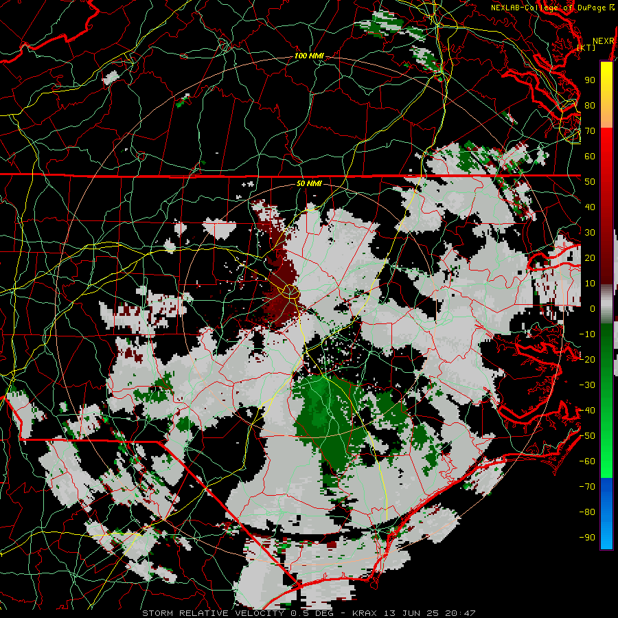
Task: Select the -60 value on velocity scale
Action: (x=587, y=461)
